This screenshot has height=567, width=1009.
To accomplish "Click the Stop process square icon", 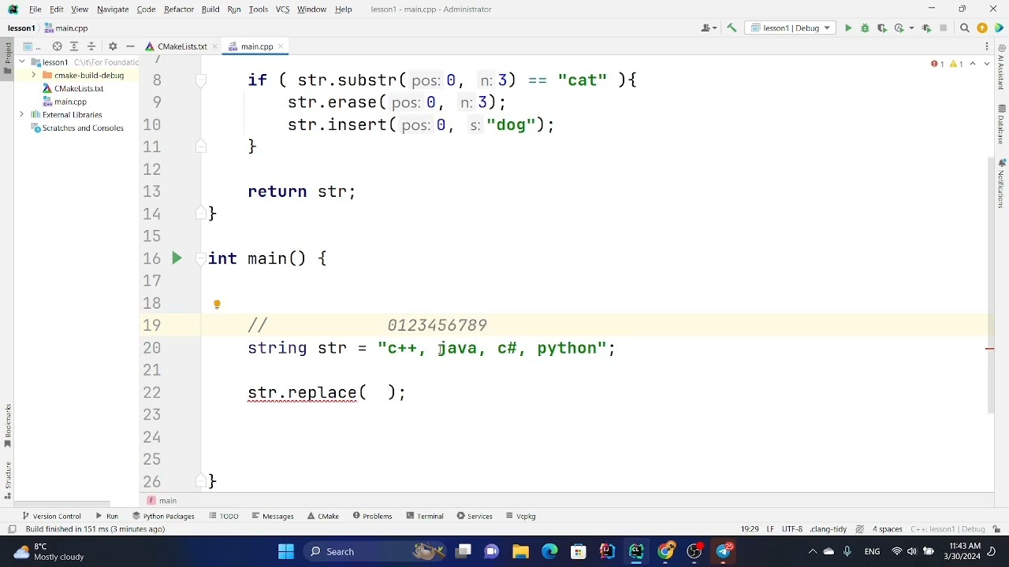I will (x=943, y=28).
